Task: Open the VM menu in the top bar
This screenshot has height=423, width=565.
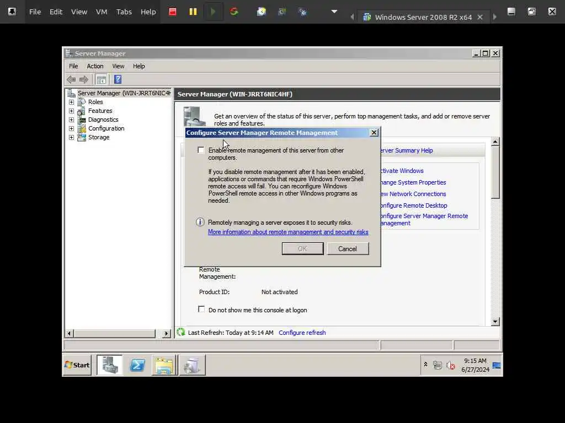Action: 102,12
